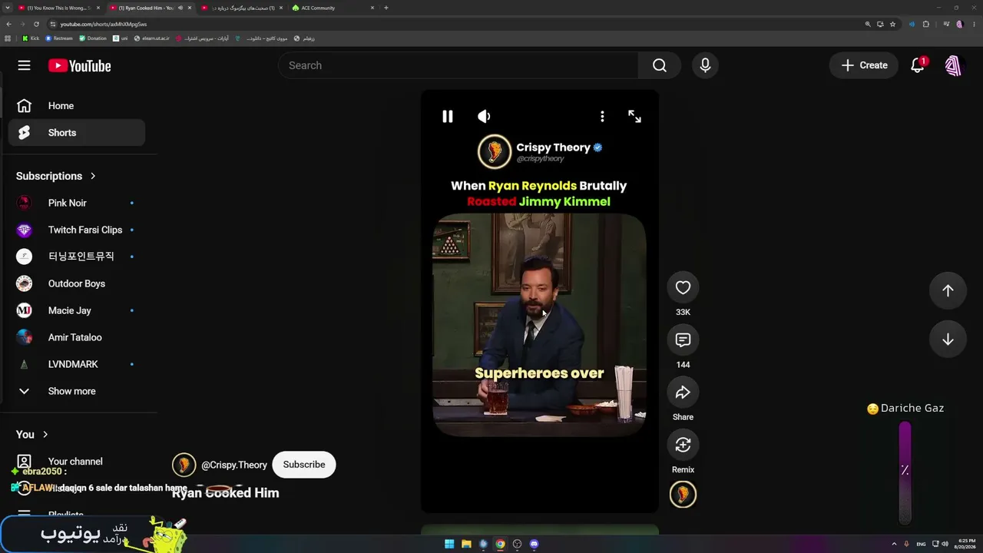
Task: Go to the next Short
Action: 948,339
